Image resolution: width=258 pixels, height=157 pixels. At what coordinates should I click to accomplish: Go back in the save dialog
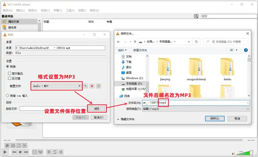[x=119, y=42]
